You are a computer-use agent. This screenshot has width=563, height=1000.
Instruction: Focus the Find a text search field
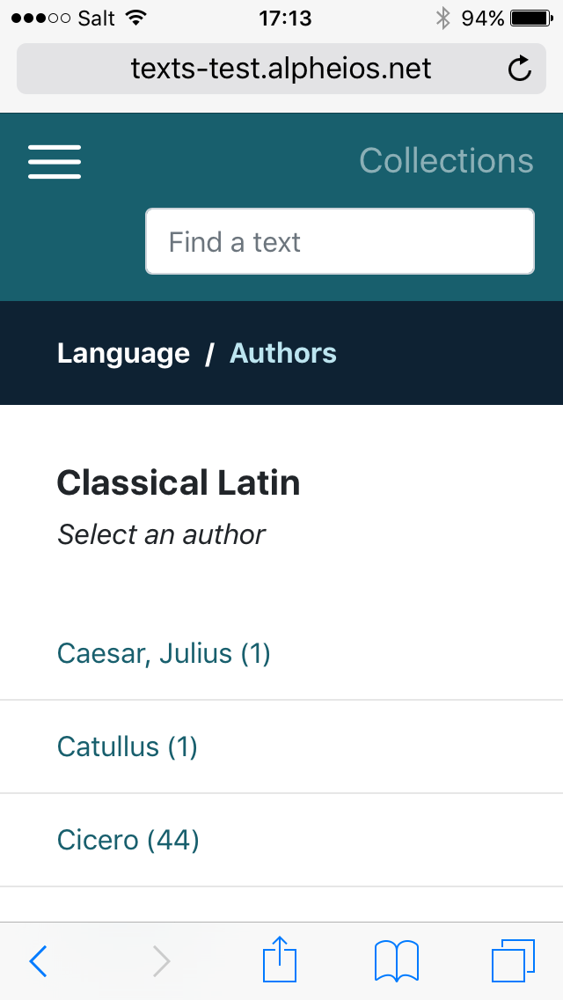tap(340, 241)
